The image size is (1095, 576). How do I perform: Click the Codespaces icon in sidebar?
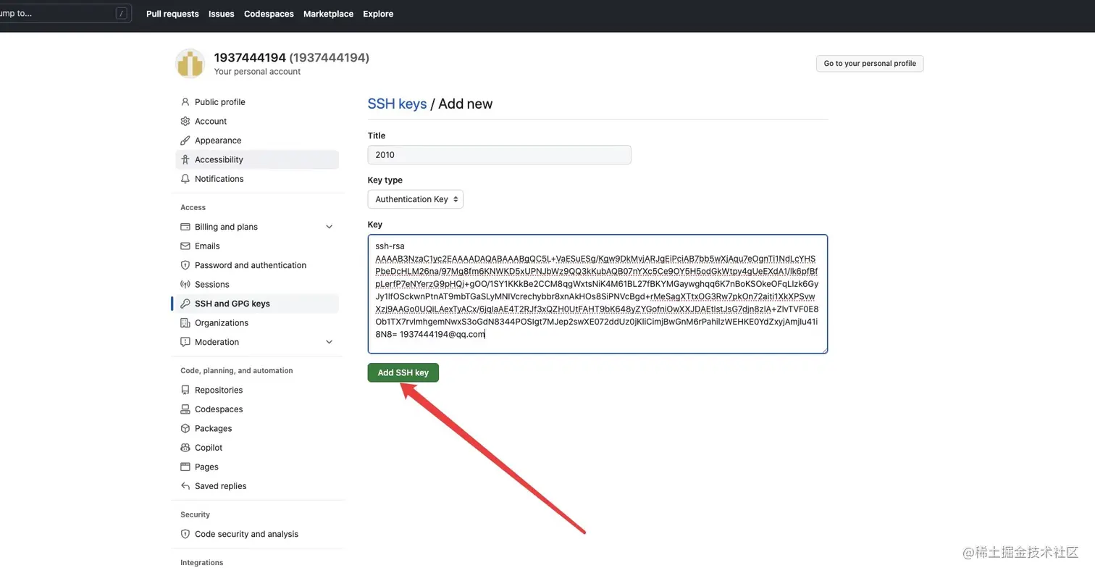[x=185, y=409]
